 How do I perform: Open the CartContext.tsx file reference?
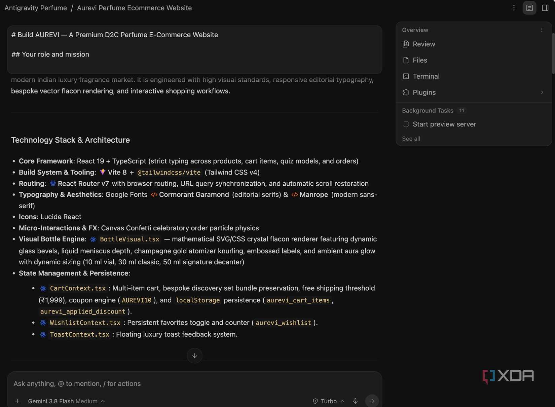[x=73, y=288]
